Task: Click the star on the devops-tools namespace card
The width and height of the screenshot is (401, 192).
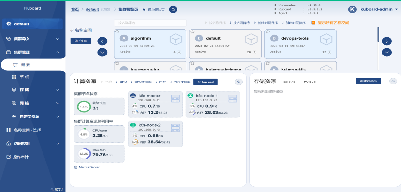Action: (268, 32)
